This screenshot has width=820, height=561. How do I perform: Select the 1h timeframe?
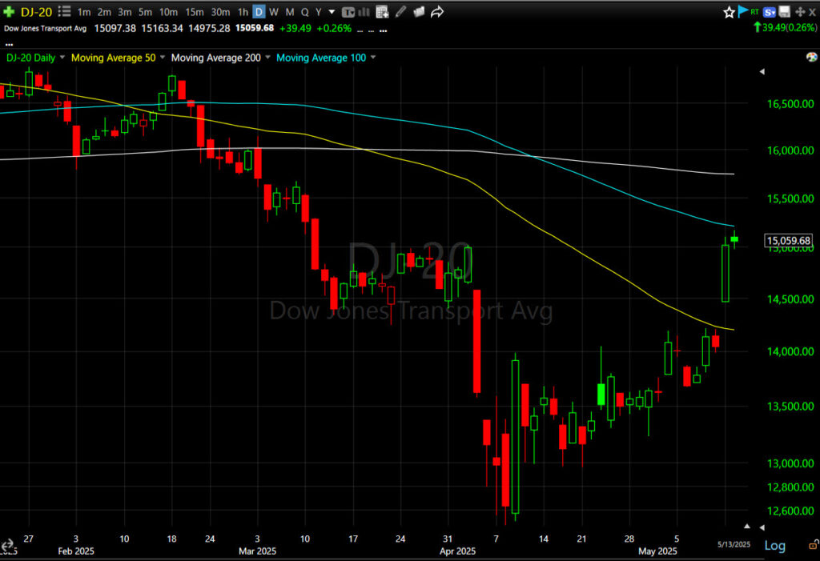tap(243, 11)
